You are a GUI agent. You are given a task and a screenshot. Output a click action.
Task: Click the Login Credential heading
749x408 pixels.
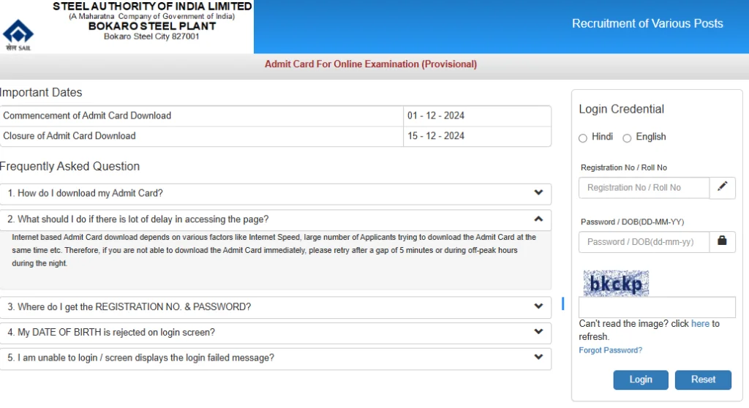click(x=622, y=109)
